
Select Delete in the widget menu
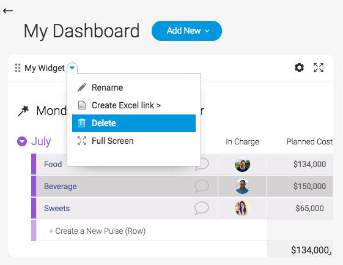tap(134, 123)
